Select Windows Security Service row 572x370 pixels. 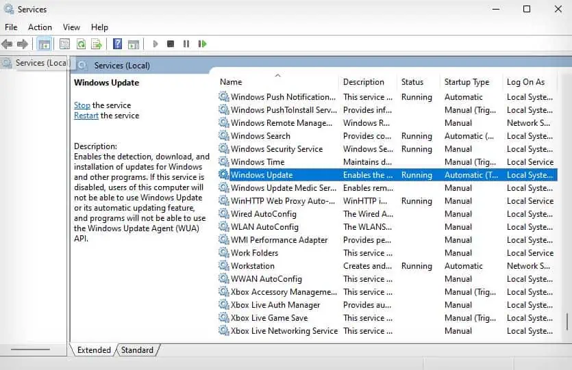(388, 149)
